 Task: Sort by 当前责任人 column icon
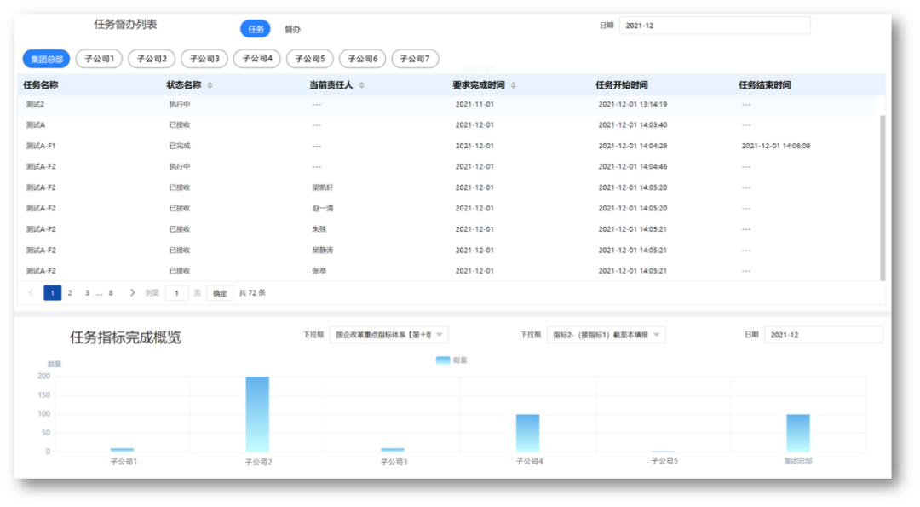point(361,85)
